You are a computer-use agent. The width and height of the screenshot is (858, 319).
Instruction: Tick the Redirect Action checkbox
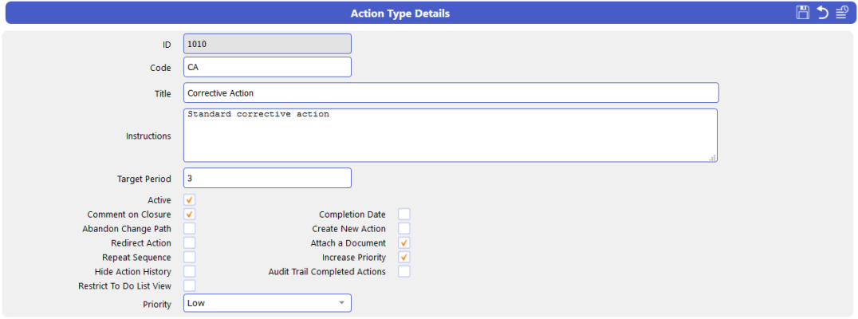click(x=189, y=243)
